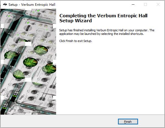Close the Verbum Entropic Hall Setup window
This screenshot has height=128, width=165.
tap(158, 4)
